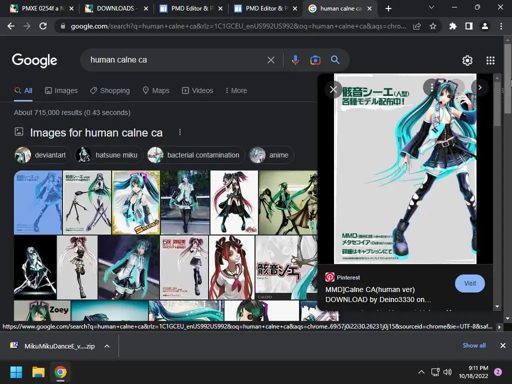Open the Google logo home link
Viewport: 512px width, 384px height.
[34, 60]
